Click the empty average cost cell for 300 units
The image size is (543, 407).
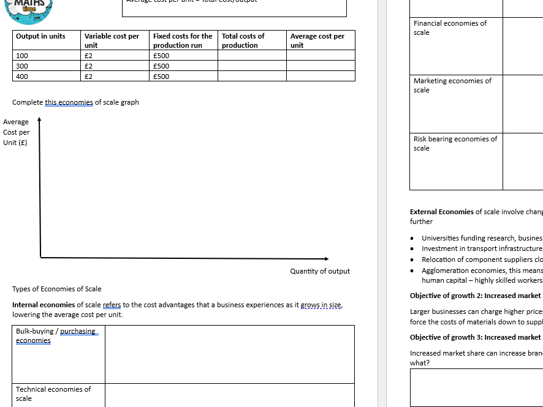(x=321, y=65)
